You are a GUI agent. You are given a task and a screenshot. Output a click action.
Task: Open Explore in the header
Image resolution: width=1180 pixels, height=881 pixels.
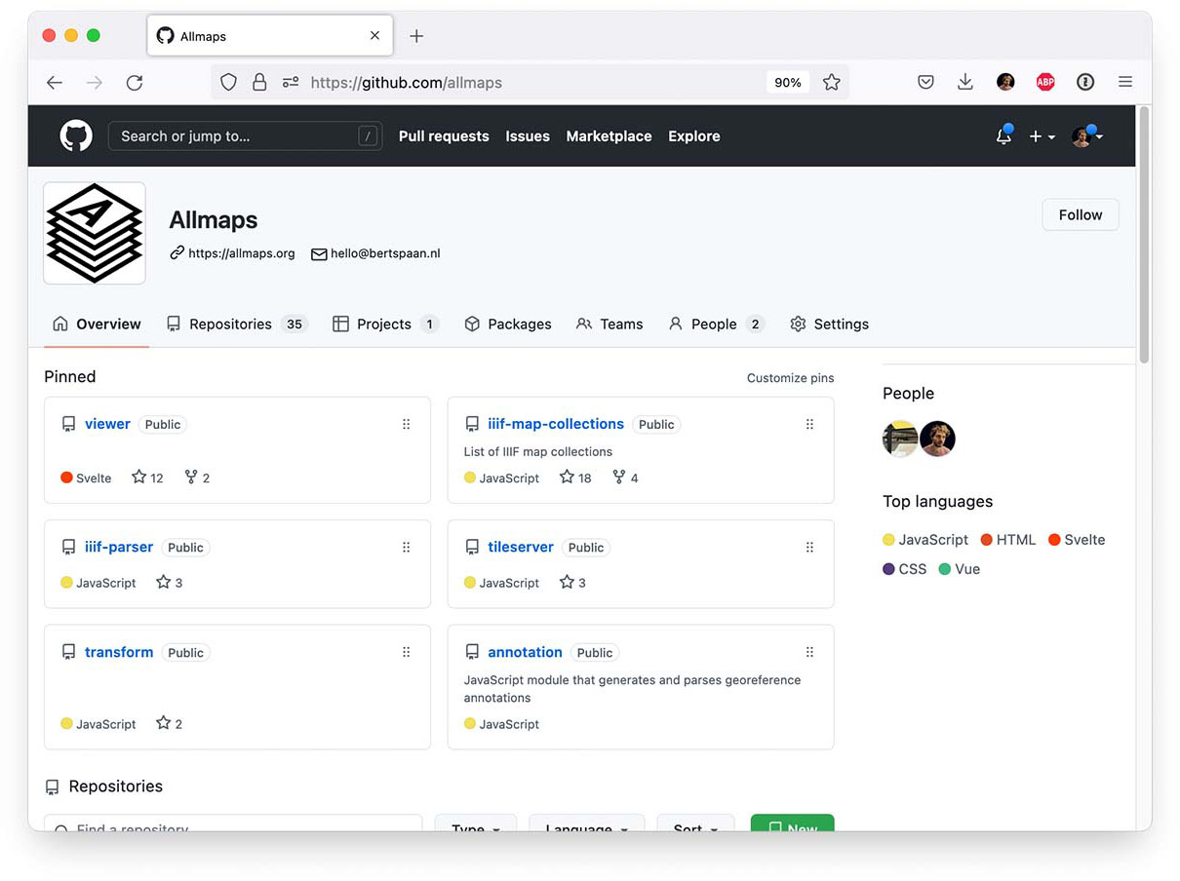[694, 136]
